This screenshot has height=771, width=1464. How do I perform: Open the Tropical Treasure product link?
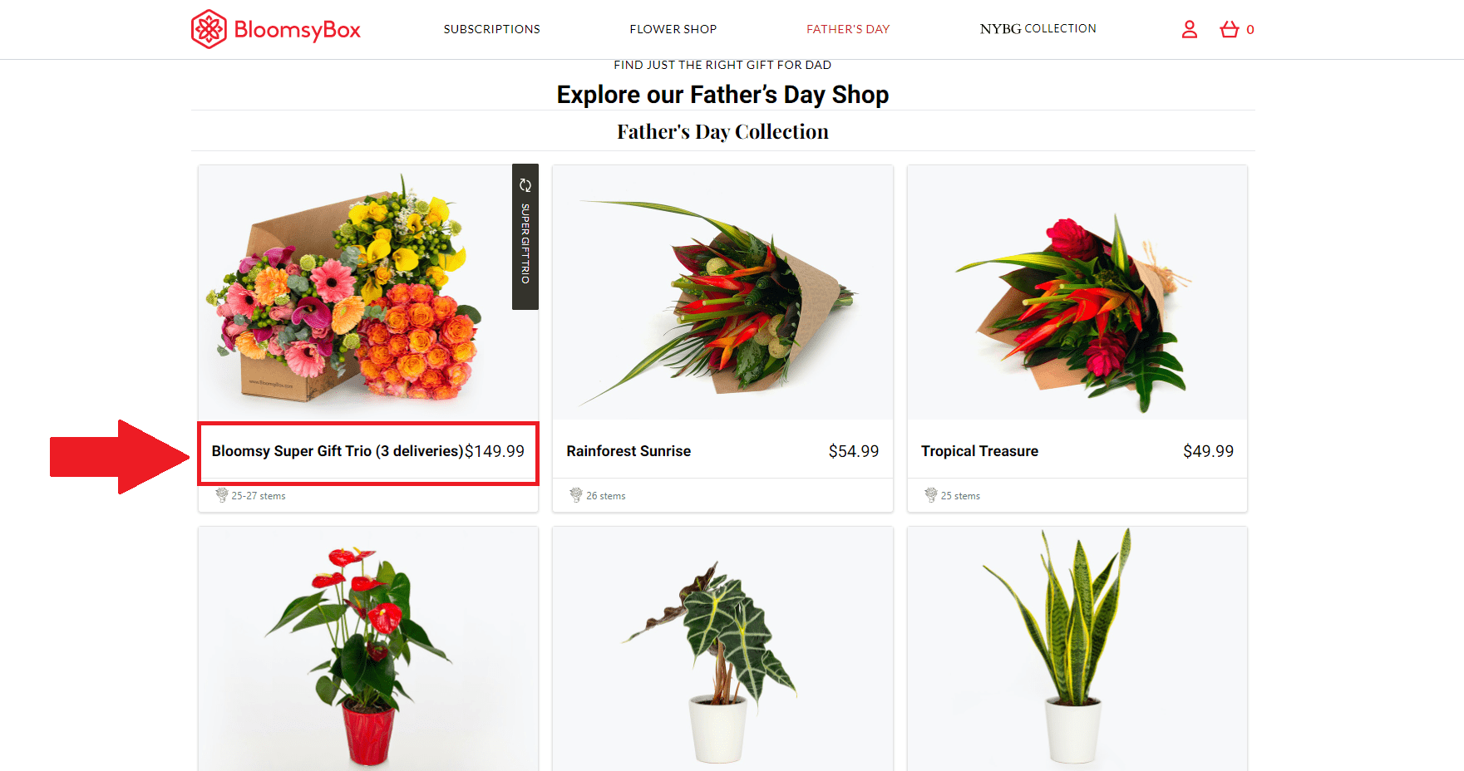point(979,451)
